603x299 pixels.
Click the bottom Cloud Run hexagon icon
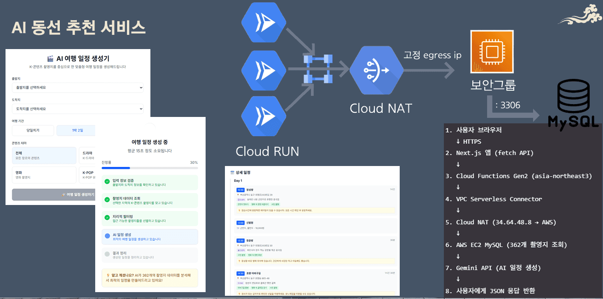[264, 115]
